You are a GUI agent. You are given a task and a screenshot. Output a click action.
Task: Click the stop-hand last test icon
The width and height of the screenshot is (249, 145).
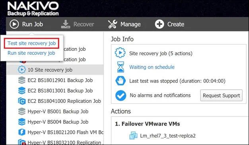click(x=121, y=81)
